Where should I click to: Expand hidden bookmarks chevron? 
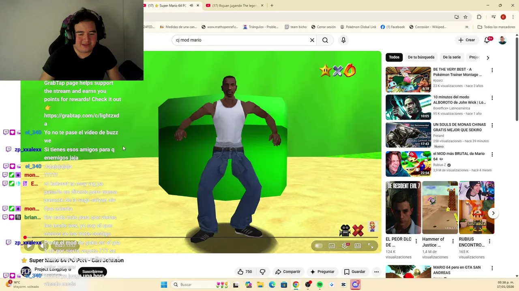[467, 27]
